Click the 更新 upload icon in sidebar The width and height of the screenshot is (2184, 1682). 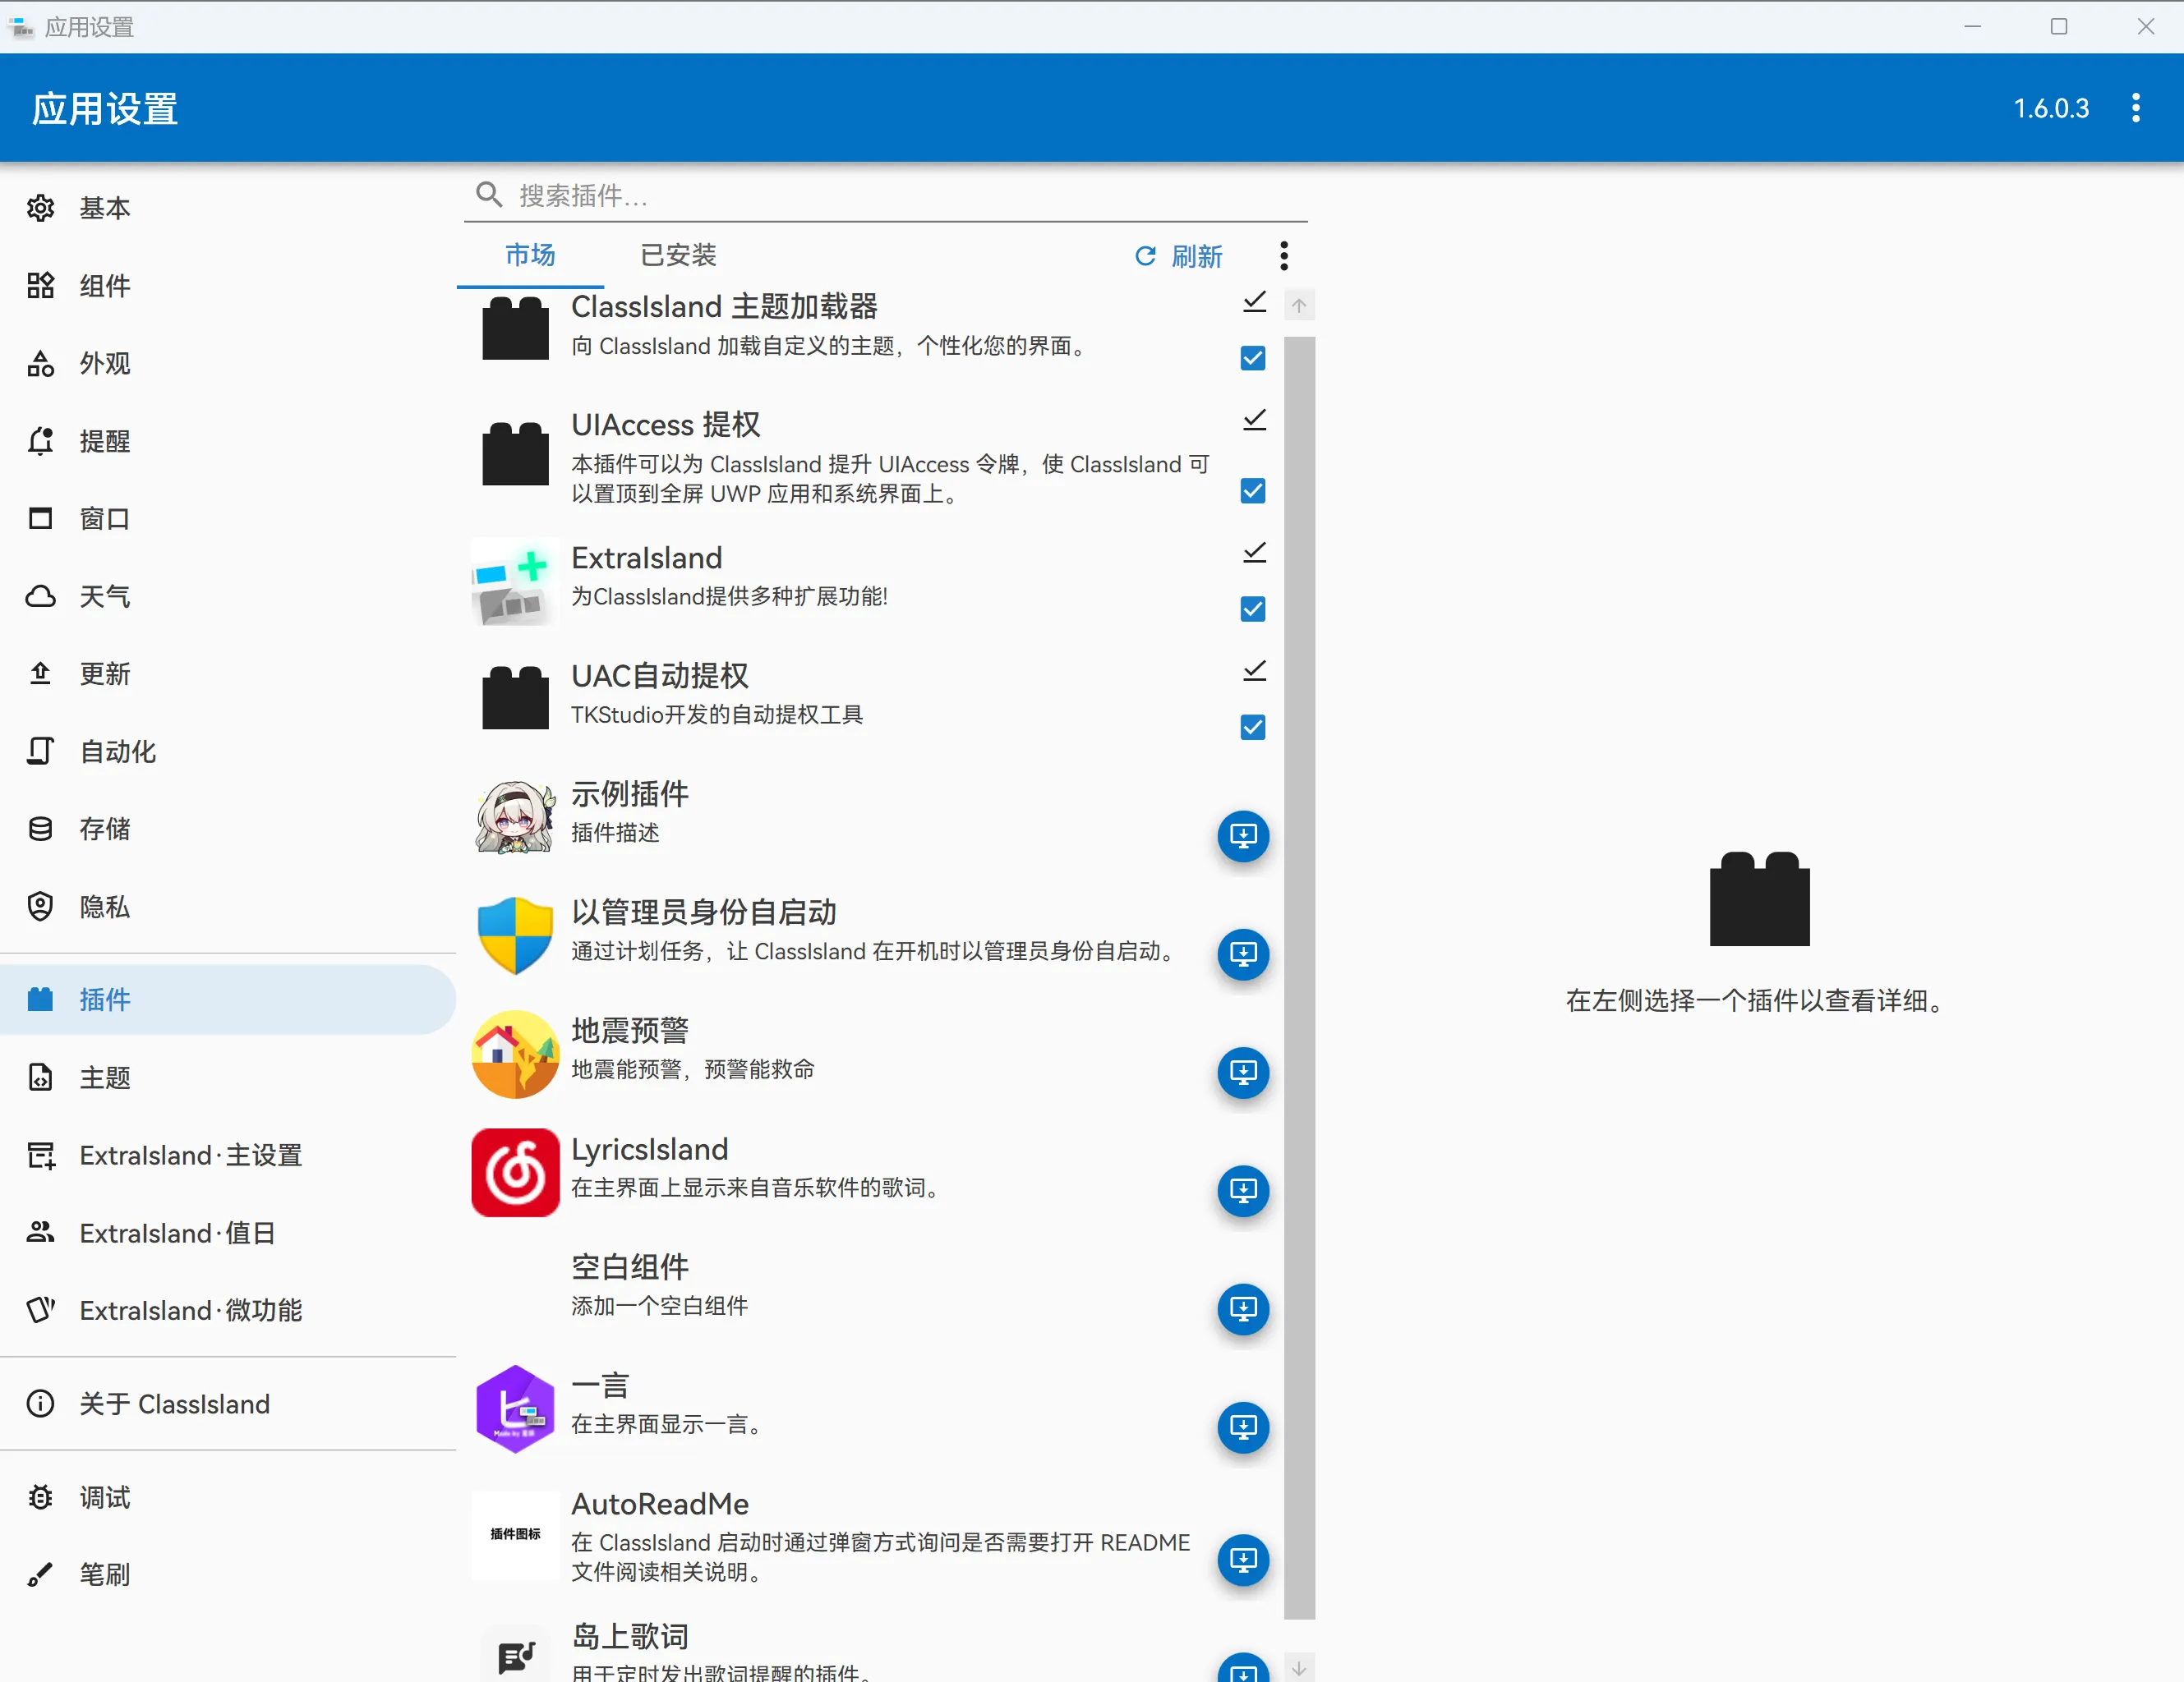pyautogui.click(x=40, y=673)
